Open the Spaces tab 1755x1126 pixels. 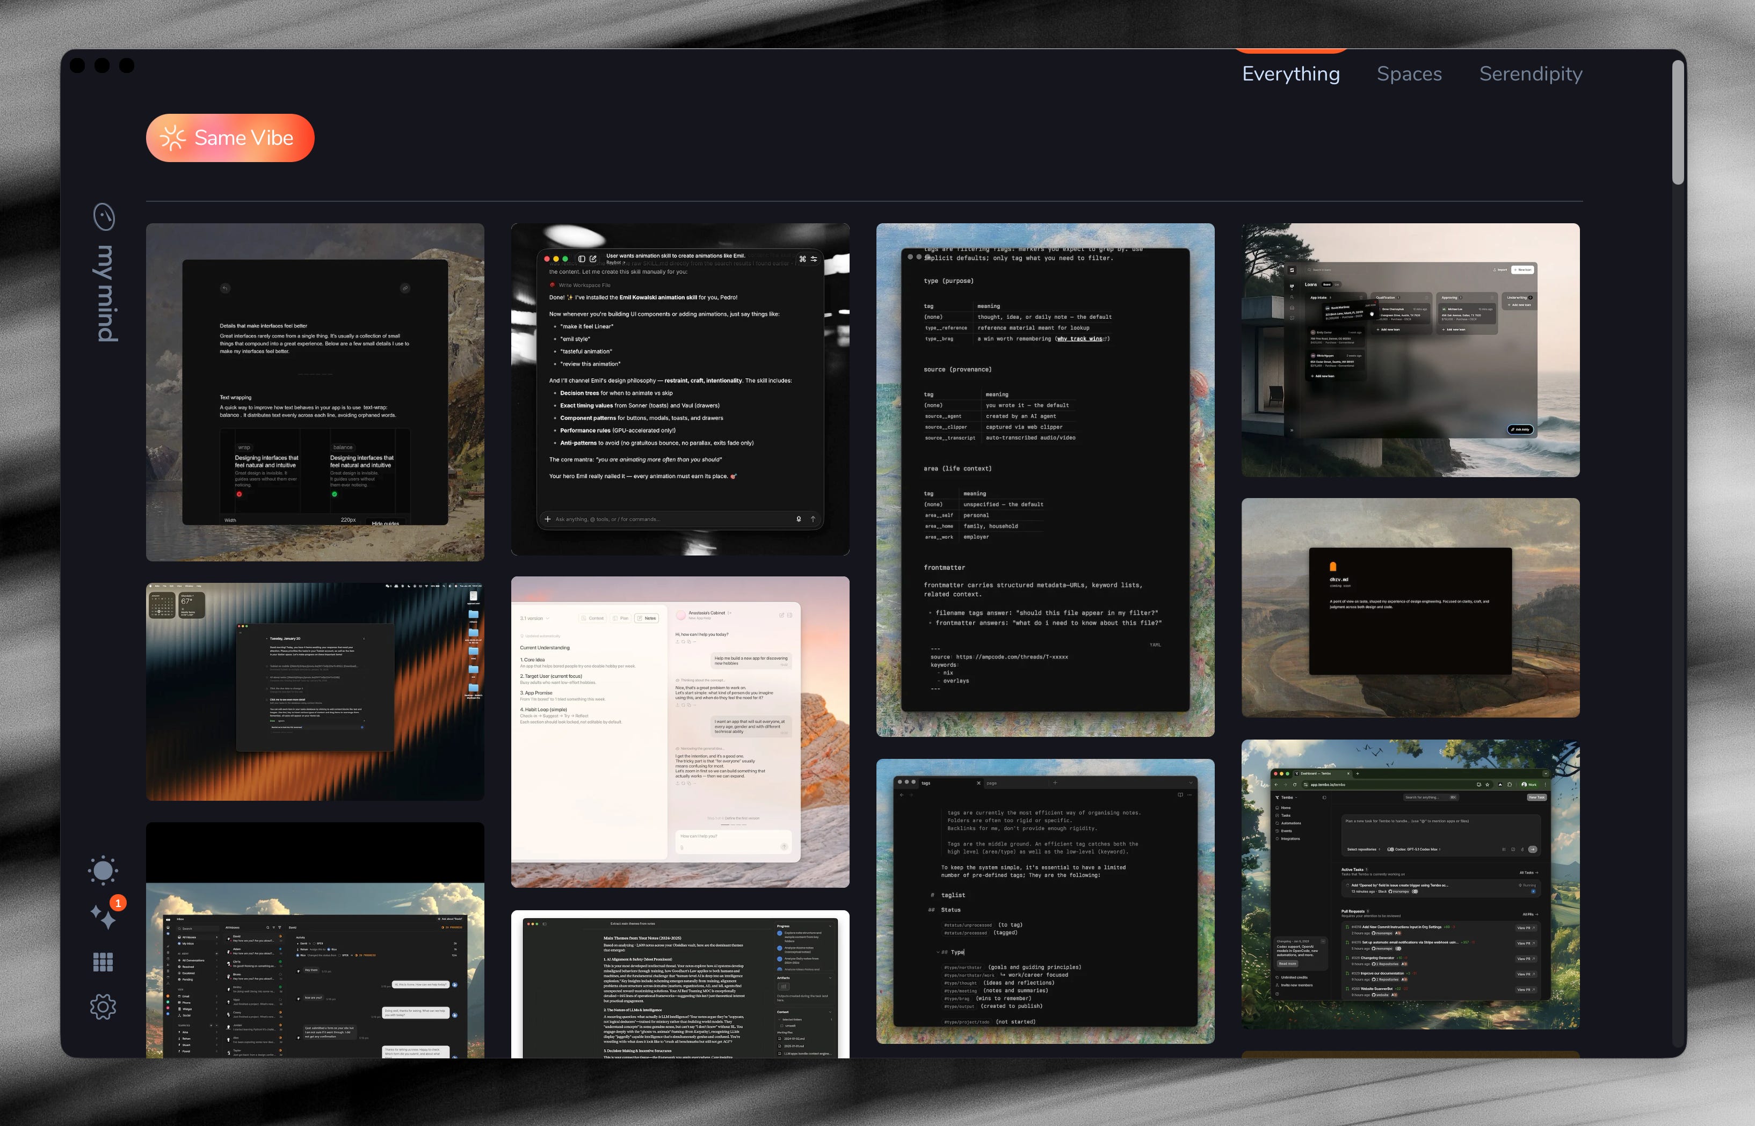(x=1409, y=74)
